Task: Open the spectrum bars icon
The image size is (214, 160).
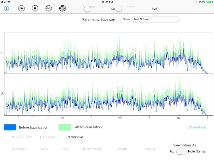Action: pyautogui.click(x=49, y=9)
